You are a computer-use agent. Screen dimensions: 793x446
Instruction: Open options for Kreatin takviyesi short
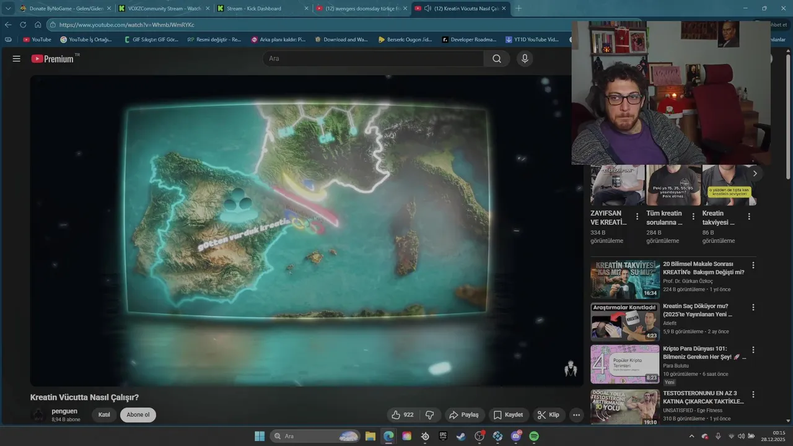749,217
